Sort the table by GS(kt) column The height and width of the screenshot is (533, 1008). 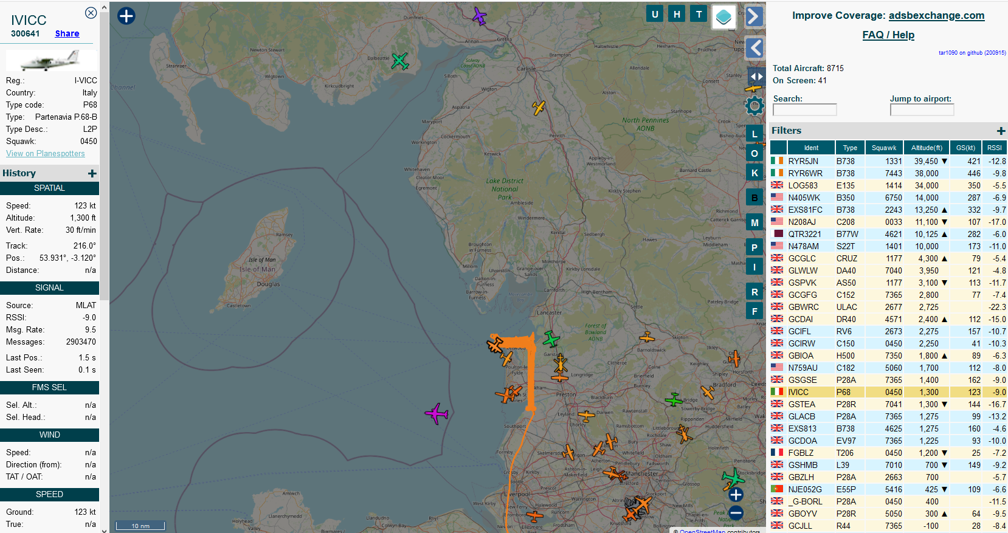point(965,148)
